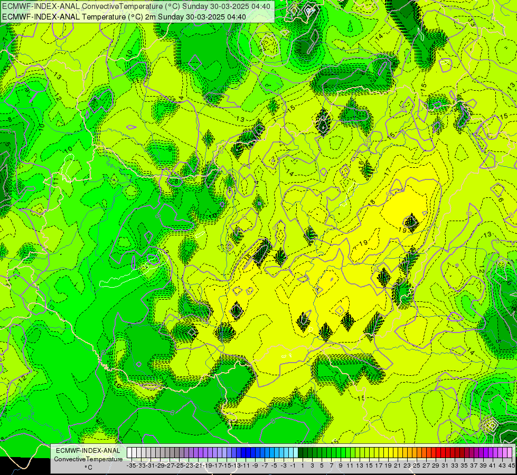This screenshot has width=517, height=475.
Task: Pick the white swatch at scale start
Action: 129,452
